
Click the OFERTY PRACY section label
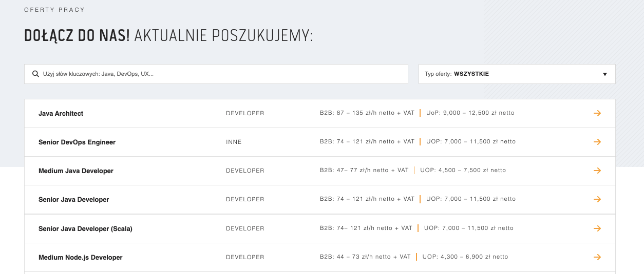click(x=54, y=10)
